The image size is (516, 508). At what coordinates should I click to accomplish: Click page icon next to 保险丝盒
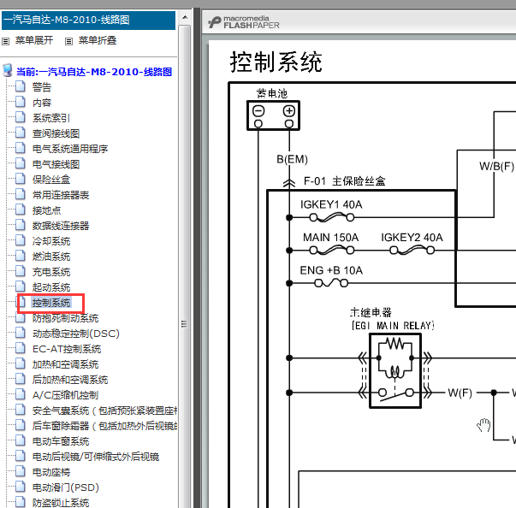coord(21,179)
